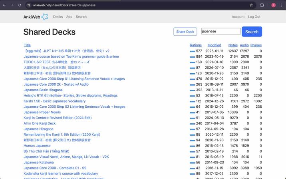286x179 pixels.
Task: Focus the search field containing 'japanese'
Action: [220, 31]
